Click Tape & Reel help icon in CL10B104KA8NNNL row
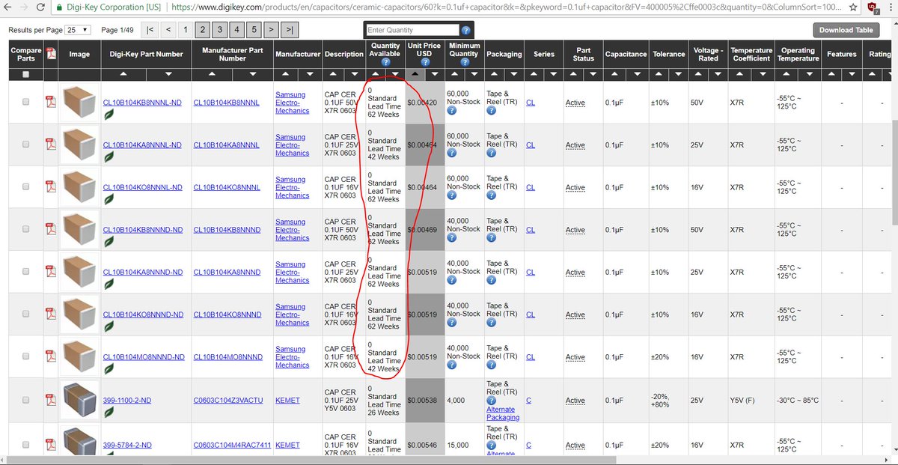Viewport: 898px width, 465px height. (491, 154)
